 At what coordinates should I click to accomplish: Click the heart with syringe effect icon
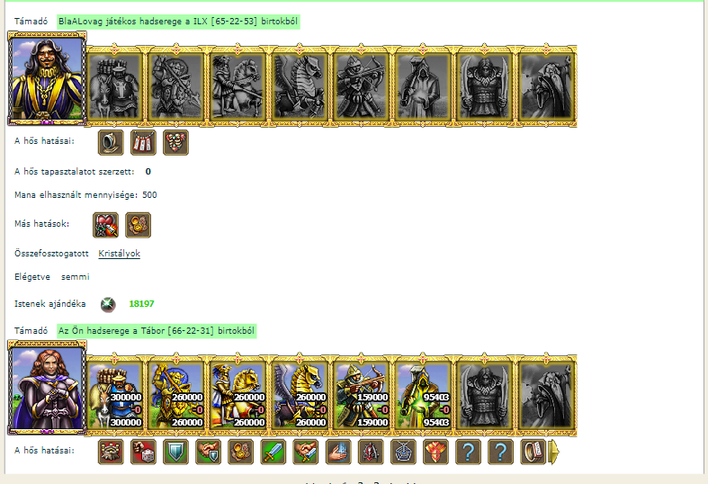pyautogui.click(x=105, y=225)
